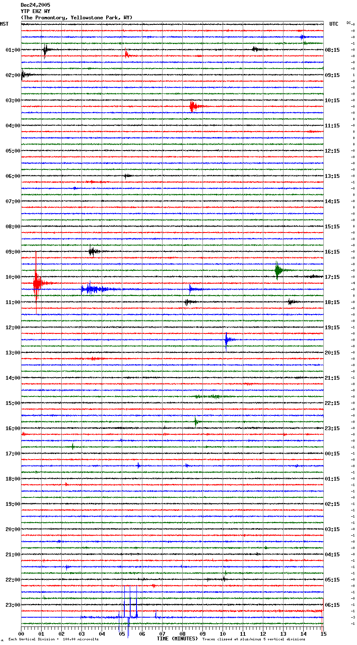Click "Traces clipped at plus/minus 5 vertical divisions" note
Screen dimensions: 357x645
(x=254, y=639)
